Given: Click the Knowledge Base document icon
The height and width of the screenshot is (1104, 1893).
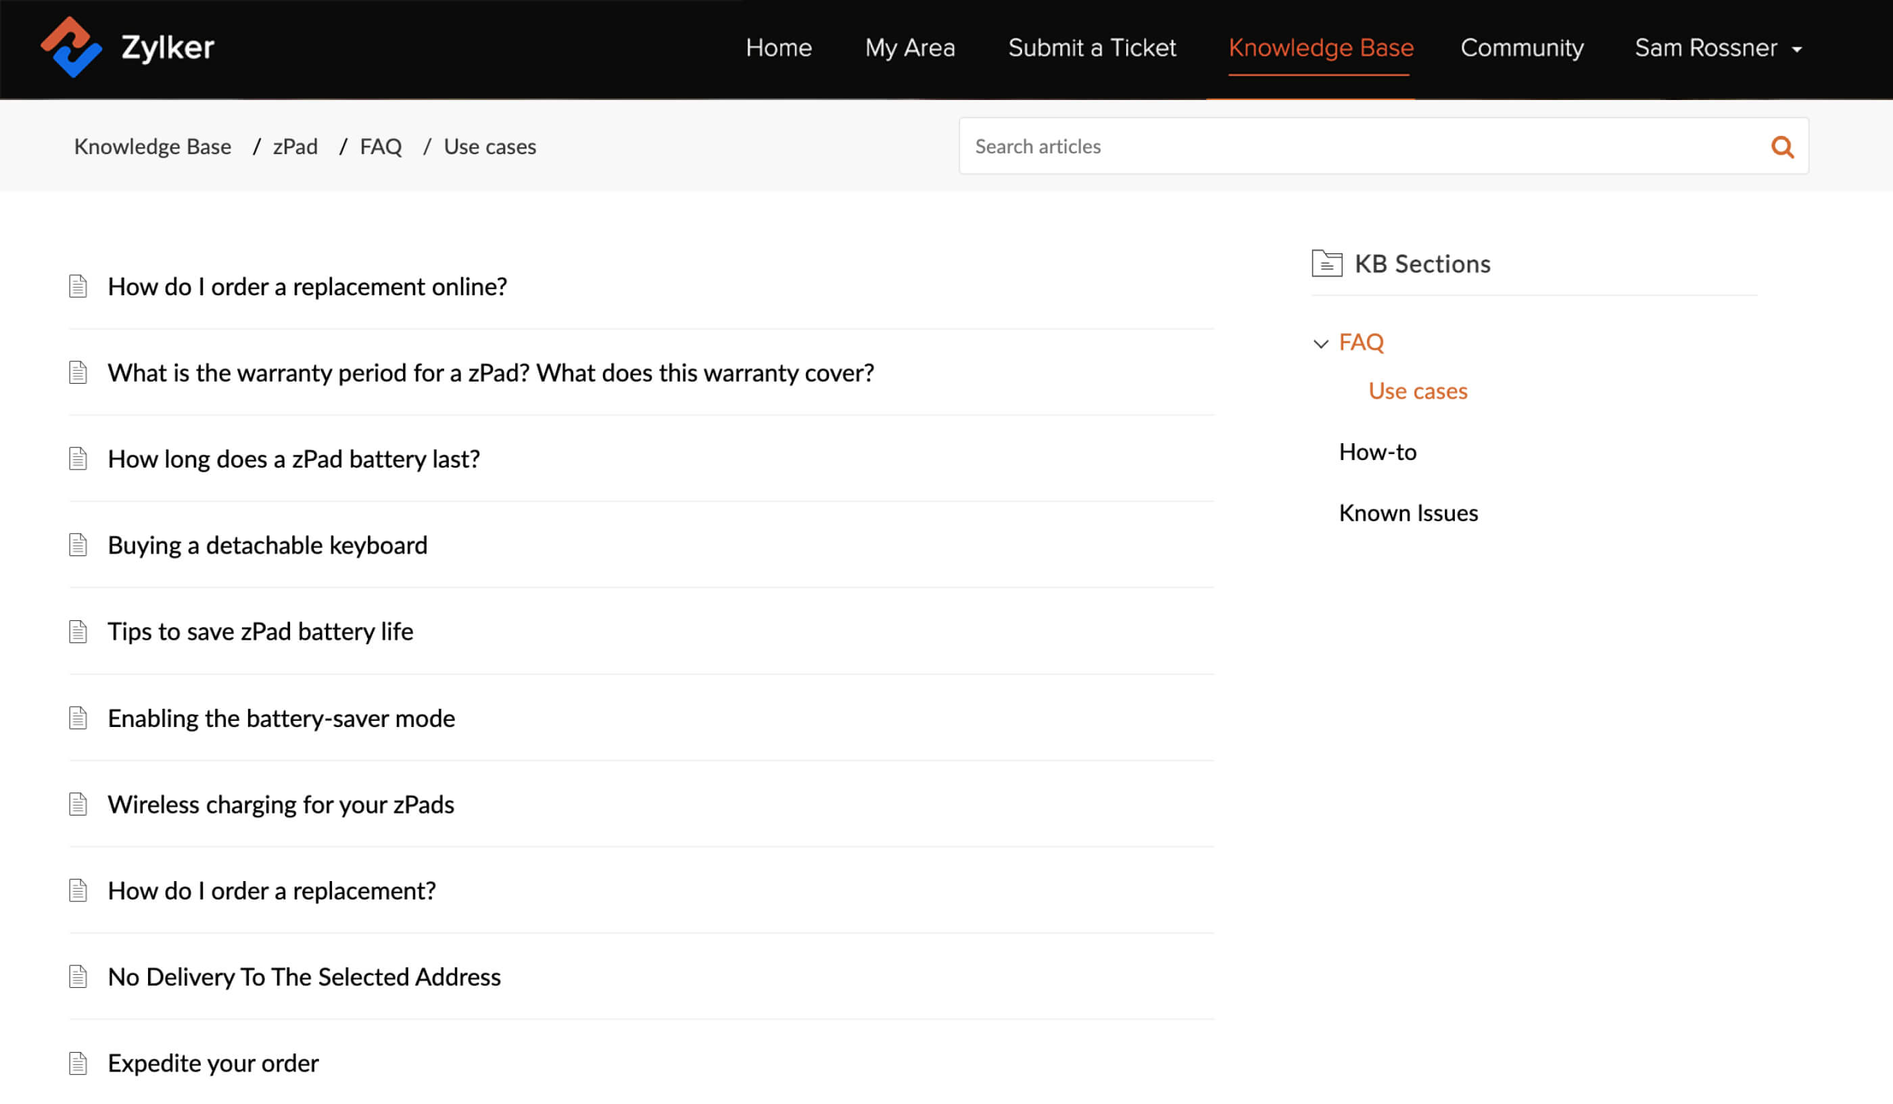Looking at the screenshot, I should (x=1326, y=263).
